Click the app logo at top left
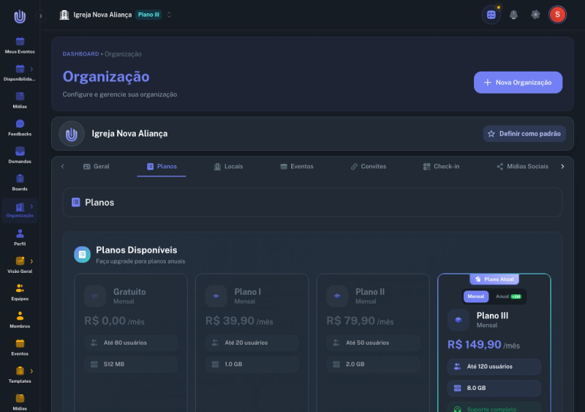 pyautogui.click(x=20, y=16)
